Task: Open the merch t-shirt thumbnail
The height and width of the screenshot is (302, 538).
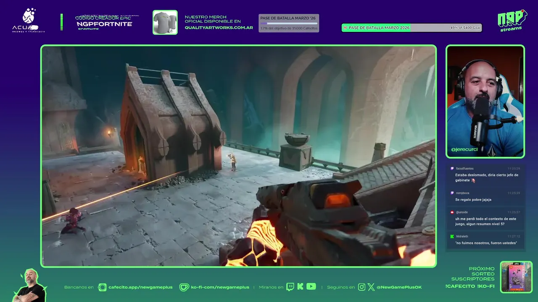Action: click(165, 22)
